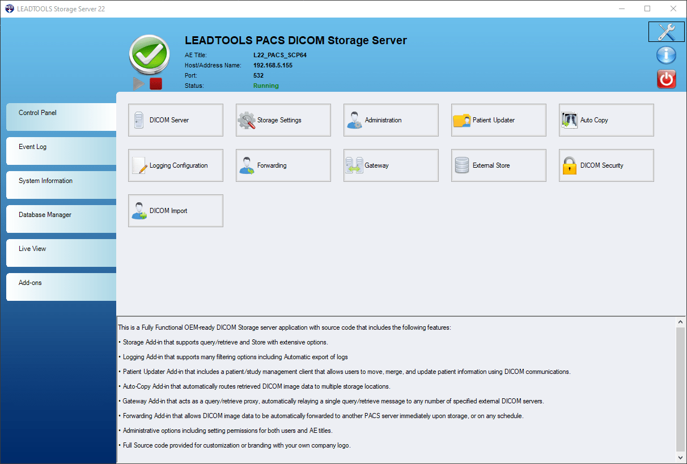Open the server information icon
The width and height of the screenshot is (687, 464).
(666, 55)
